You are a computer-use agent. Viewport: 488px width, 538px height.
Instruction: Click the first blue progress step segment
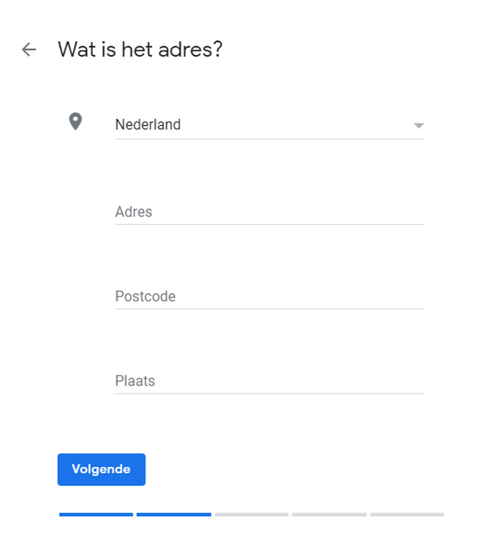(x=96, y=514)
